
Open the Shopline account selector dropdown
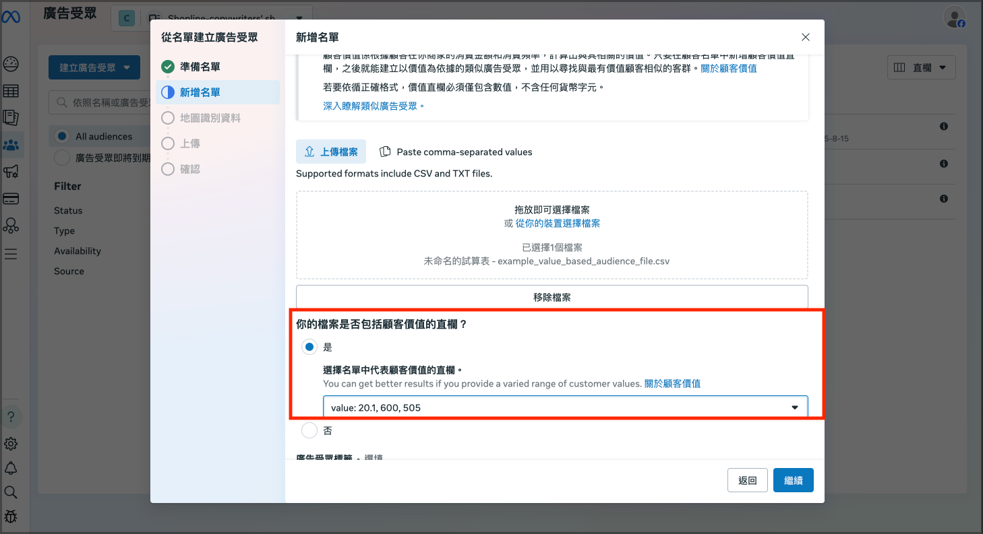click(212, 18)
